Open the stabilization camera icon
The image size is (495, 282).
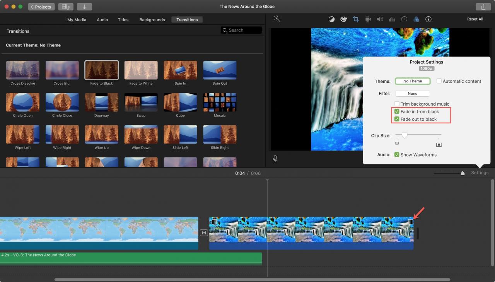coord(368,19)
